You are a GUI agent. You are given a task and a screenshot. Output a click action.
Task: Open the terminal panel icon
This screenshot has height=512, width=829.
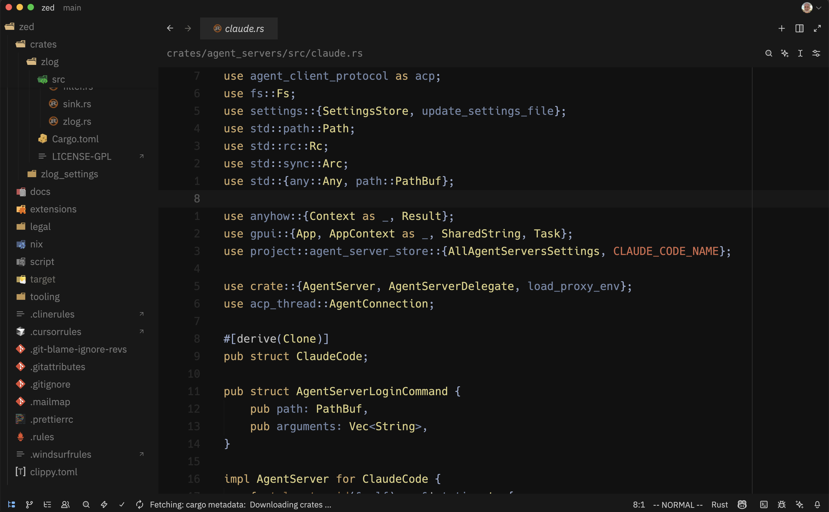tap(763, 505)
